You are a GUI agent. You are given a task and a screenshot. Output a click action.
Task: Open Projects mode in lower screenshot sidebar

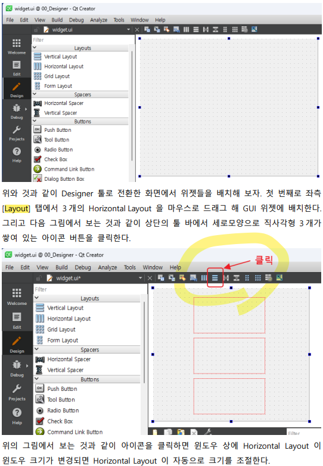[17, 391]
